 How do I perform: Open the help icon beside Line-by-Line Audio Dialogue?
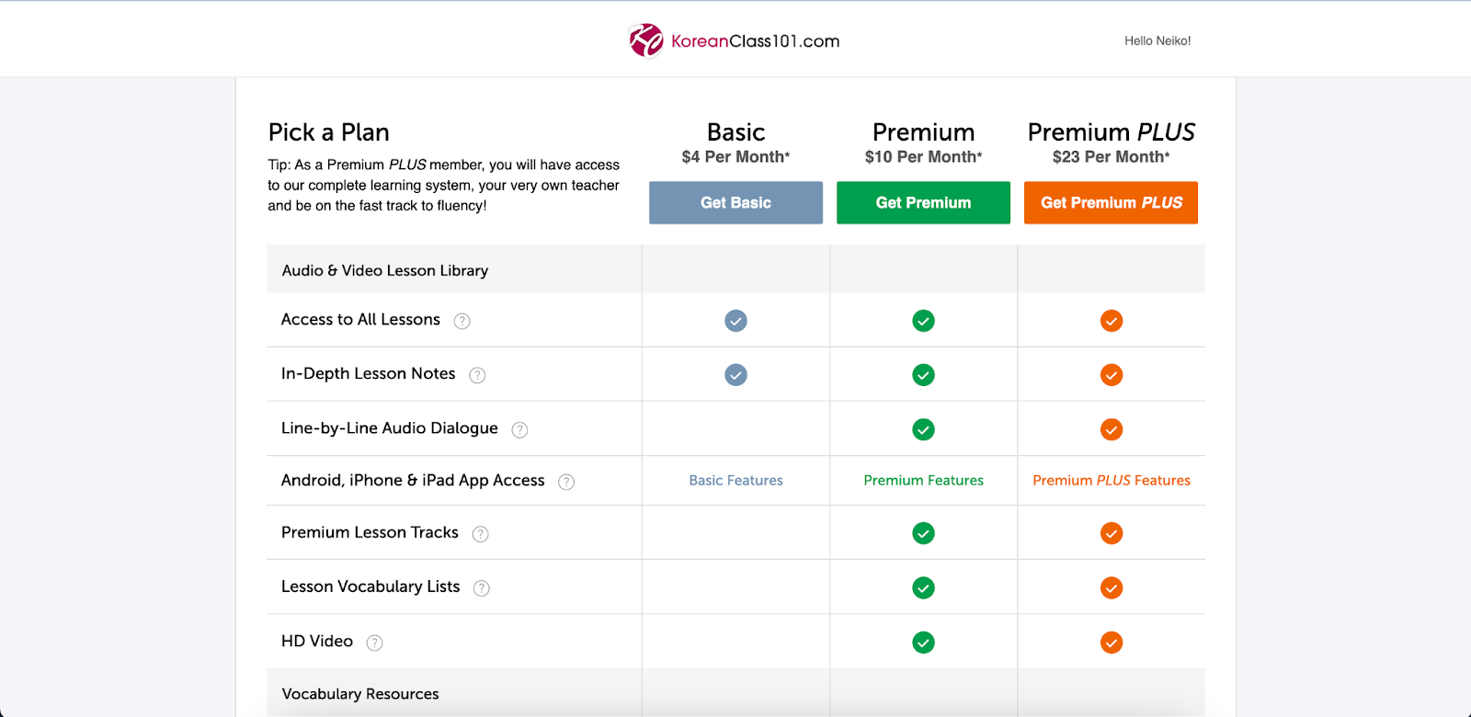click(519, 429)
